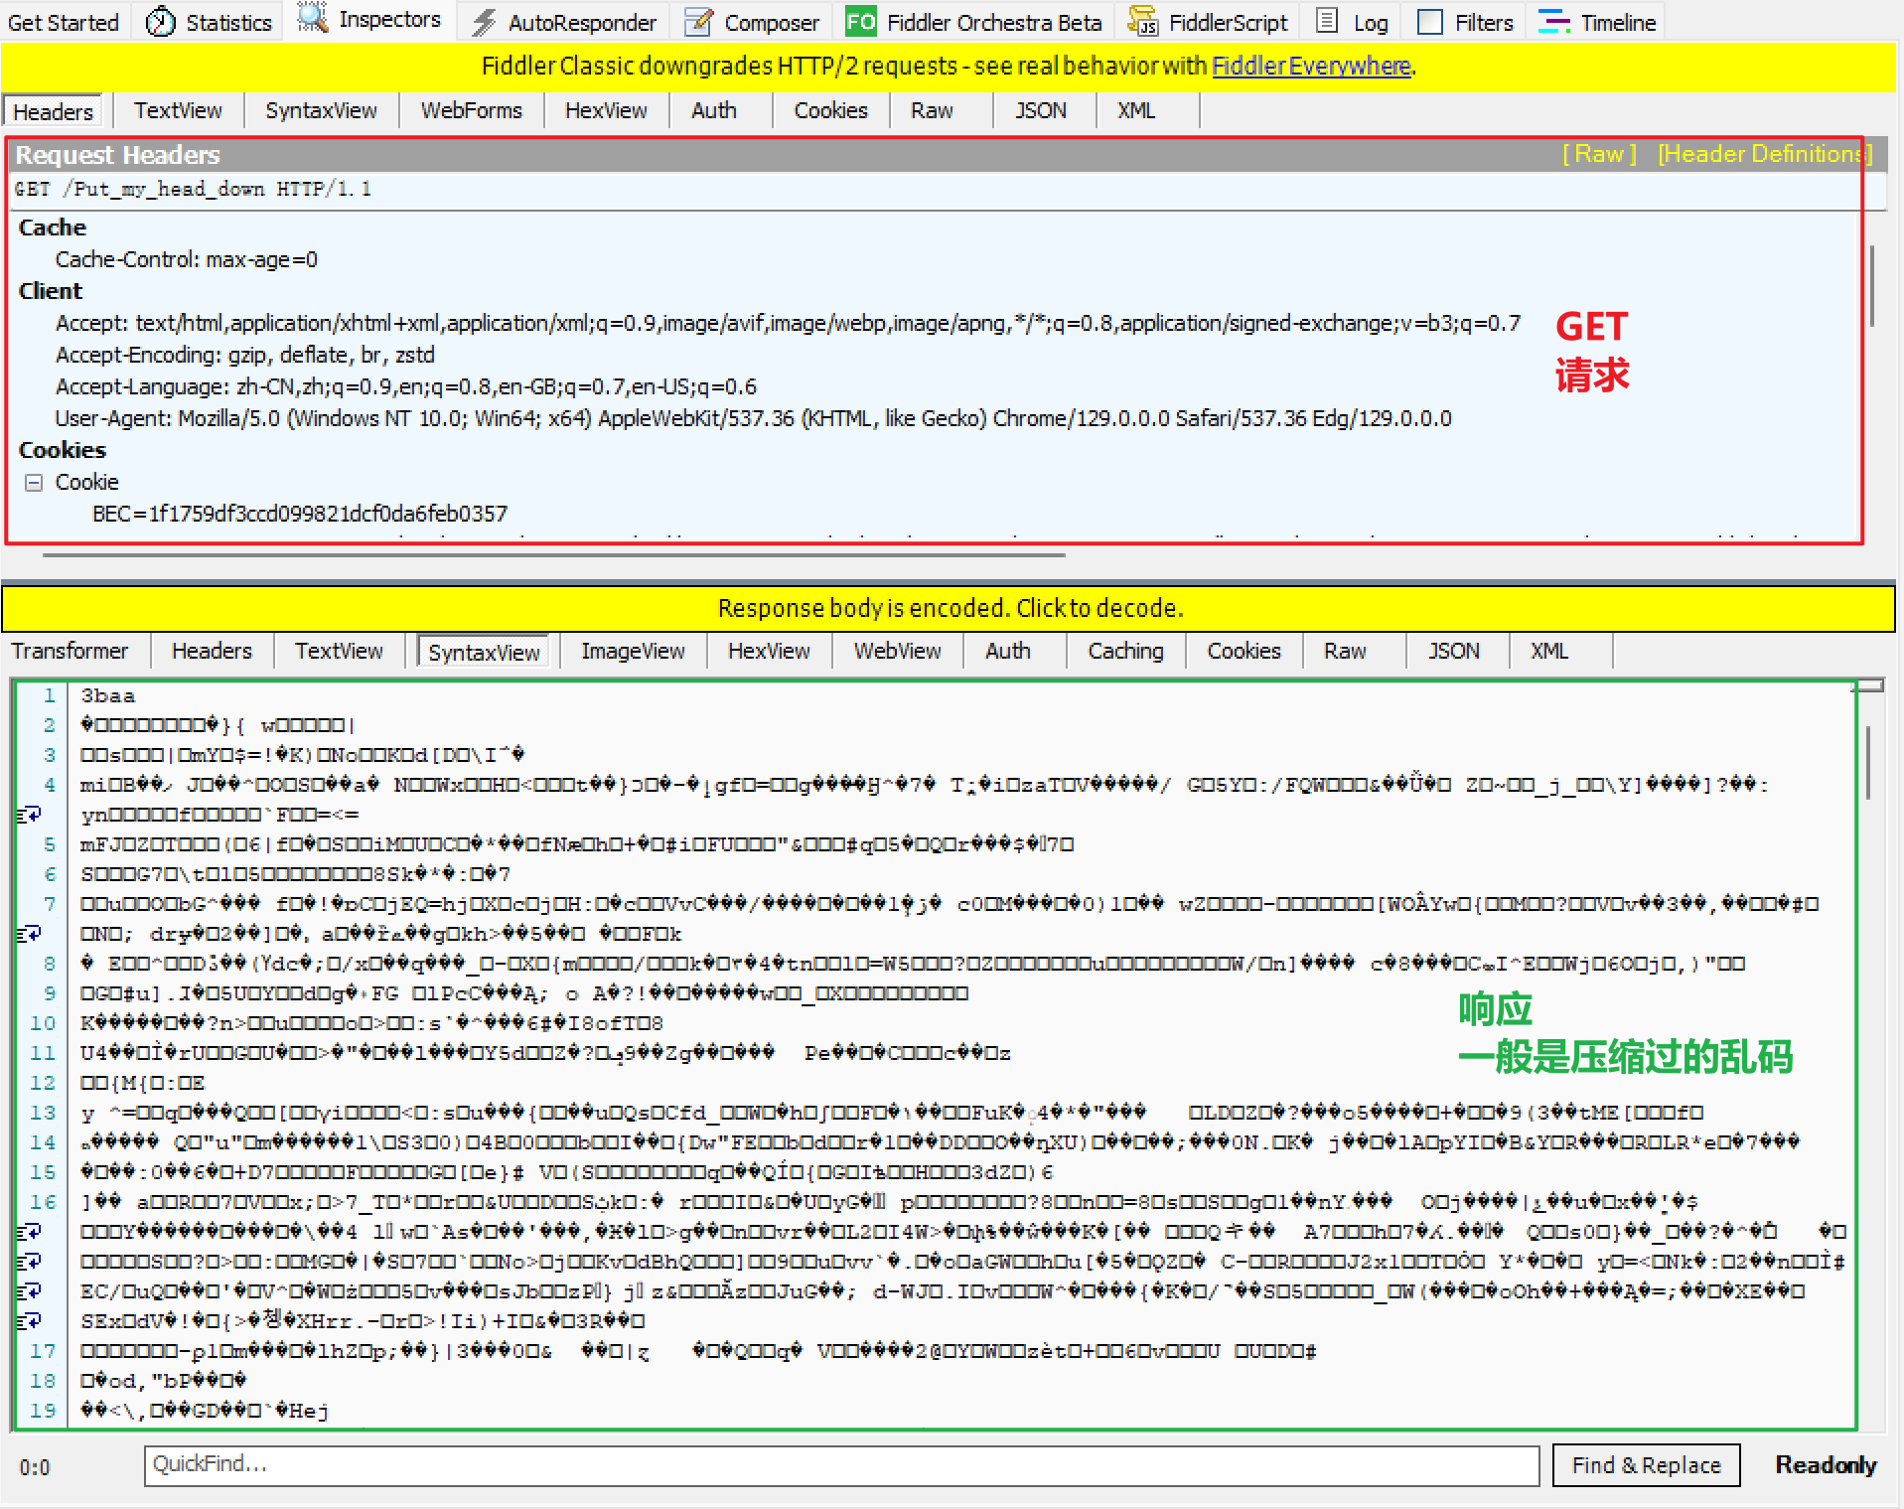Click the Timeline bars icon
Viewport: 1904px width, 1509px height.
click(x=1554, y=22)
